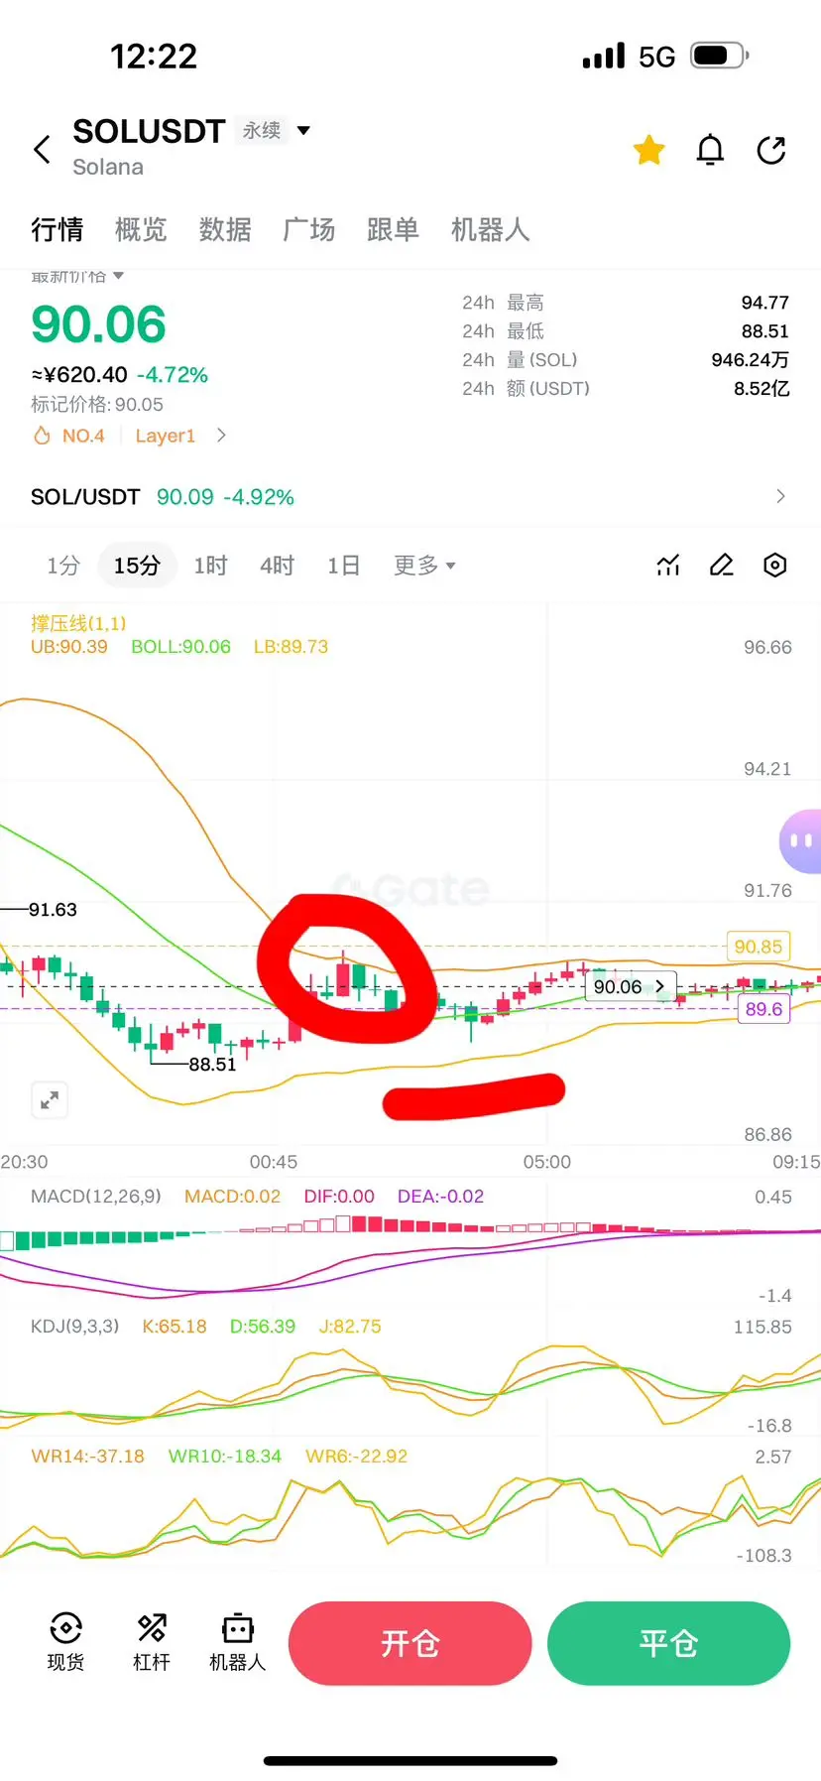Image resolution: width=821 pixels, height=1781 pixels.
Task: Select the 1时 timeframe
Action: pos(210,566)
